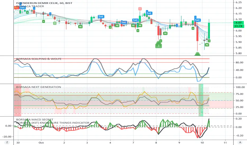Select the BORSACA NEXT GENERATION indicator label
Image resolution: width=247 pixels, height=145 pixels.
pos(38,87)
